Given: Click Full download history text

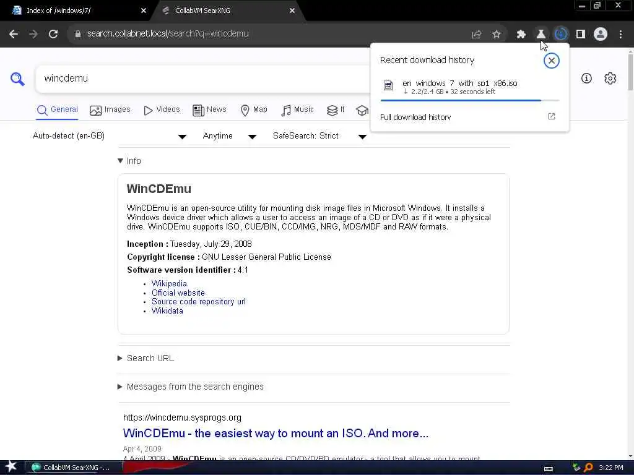Looking at the screenshot, I should tap(415, 117).
